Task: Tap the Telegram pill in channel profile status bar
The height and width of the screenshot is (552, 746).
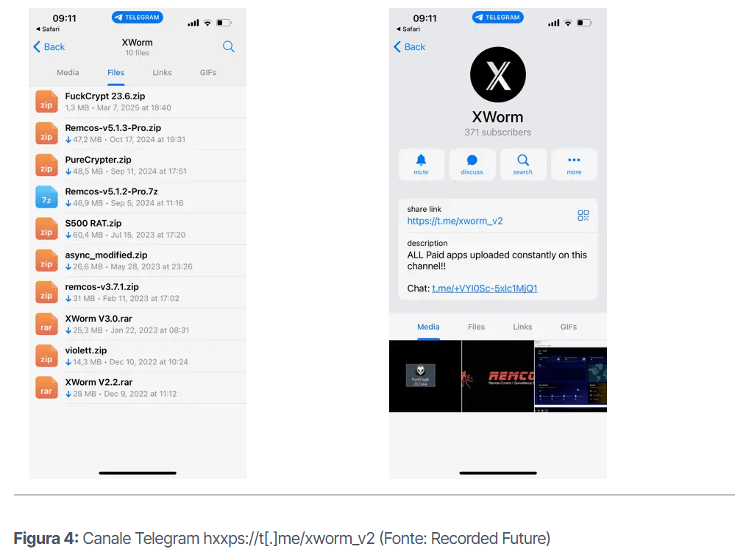Action: point(498,17)
